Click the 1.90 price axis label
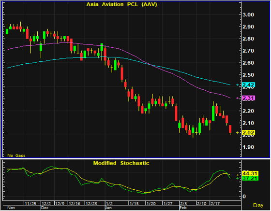 (x=248, y=147)
